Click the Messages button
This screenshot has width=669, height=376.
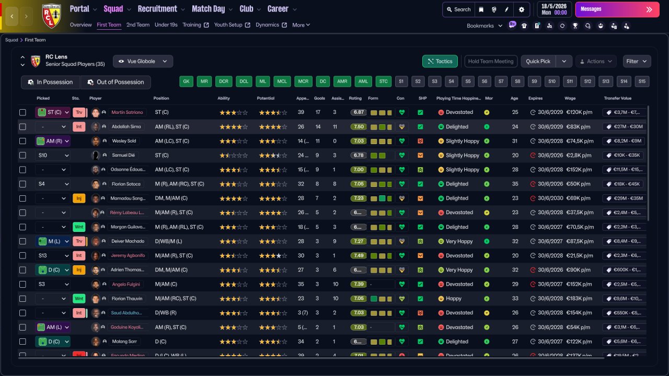pyautogui.click(x=617, y=9)
